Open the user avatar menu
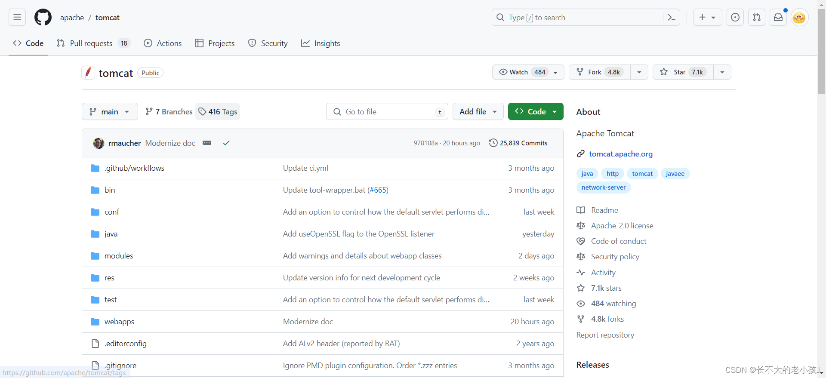This screenshot has height=378, width=826. coord(799,17)
